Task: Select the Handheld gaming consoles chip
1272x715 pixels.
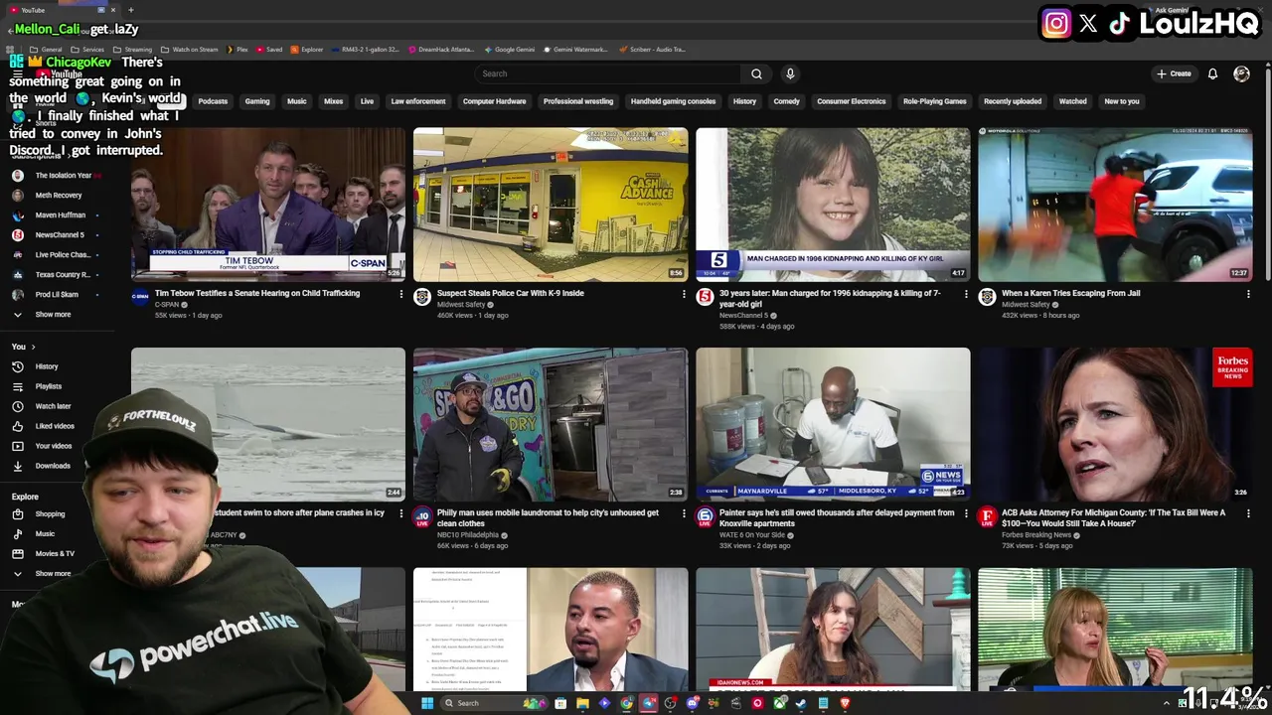Action: (673, 101)
